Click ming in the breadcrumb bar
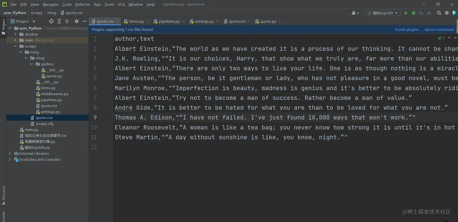 51,13
